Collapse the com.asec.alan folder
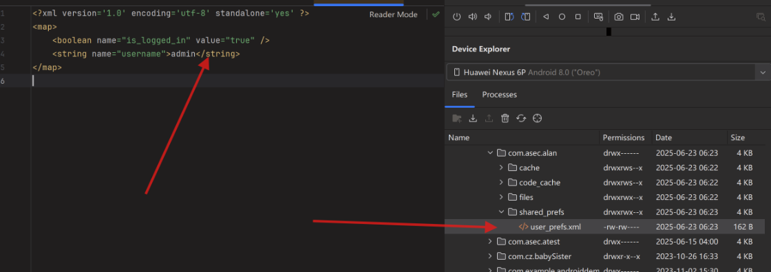The width and height of the screenshot is (771, 272). click(490, 152)
